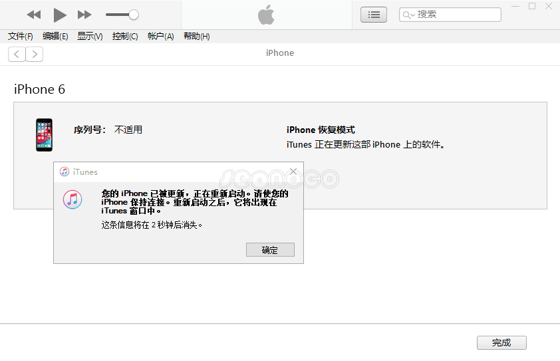Adjust the volume slider knob

point(134,15)
